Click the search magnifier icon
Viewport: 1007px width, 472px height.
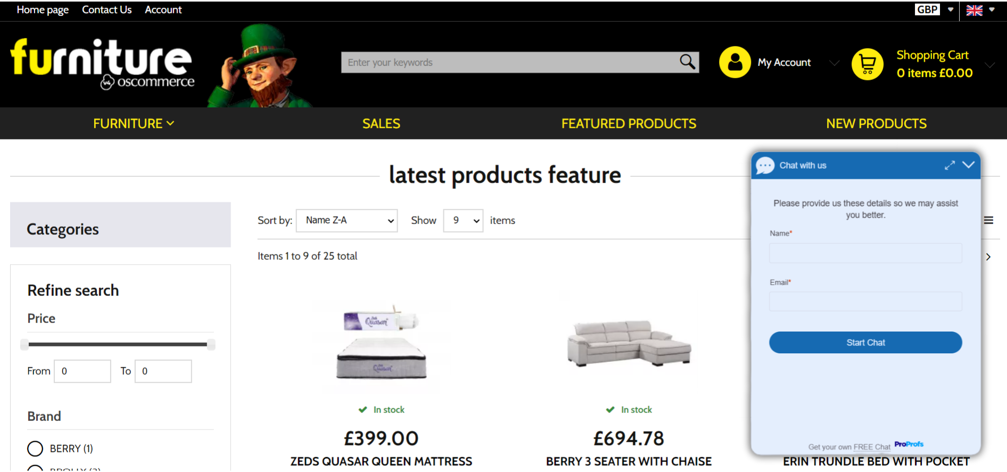[x=687, y=62]
